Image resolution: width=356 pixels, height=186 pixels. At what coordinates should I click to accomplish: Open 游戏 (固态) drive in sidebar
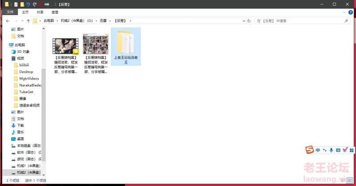[26, 159]
